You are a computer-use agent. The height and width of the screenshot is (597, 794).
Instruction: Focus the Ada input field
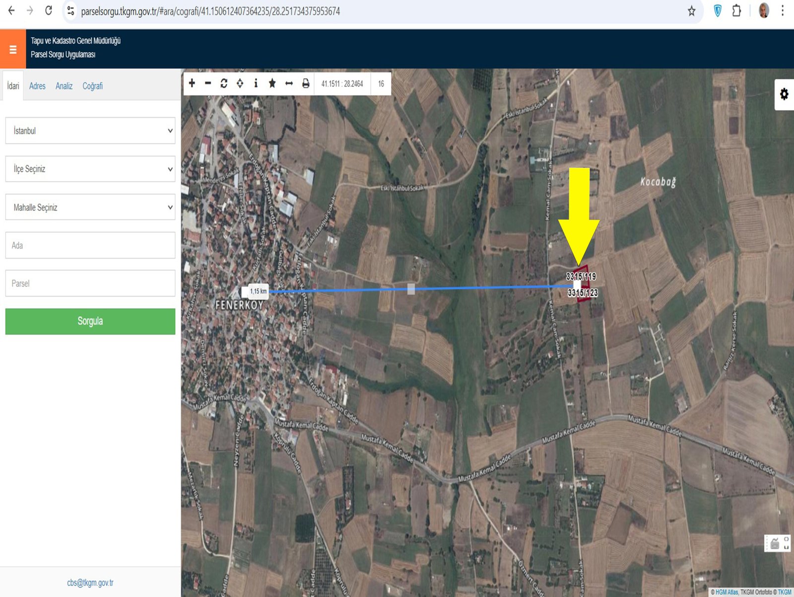[90, 245]
